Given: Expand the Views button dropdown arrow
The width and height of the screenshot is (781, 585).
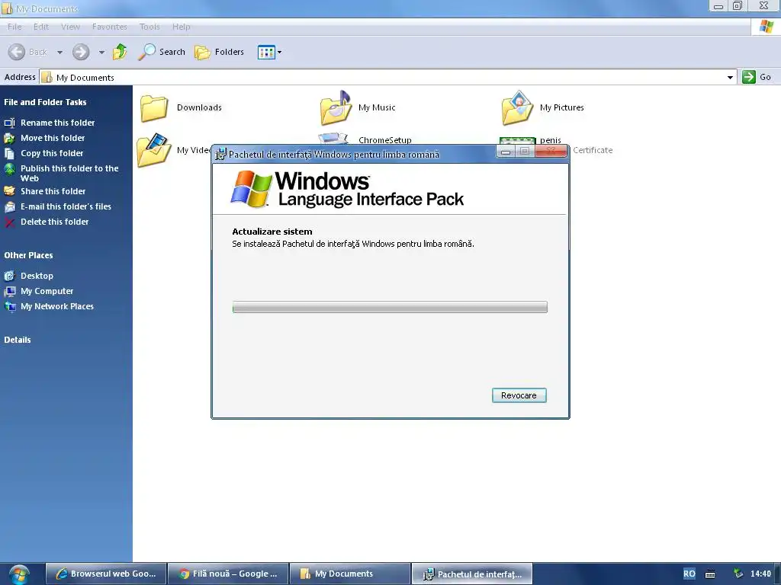Looking at the screenshot, I should pos(279,52).
